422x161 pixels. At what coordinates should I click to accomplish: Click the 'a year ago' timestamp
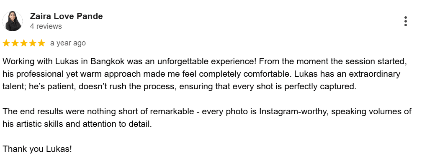pos(68,43)
